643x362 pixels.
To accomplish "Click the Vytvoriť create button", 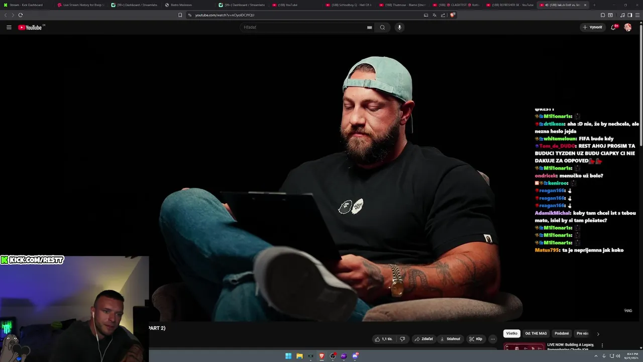I will [593, 27].
